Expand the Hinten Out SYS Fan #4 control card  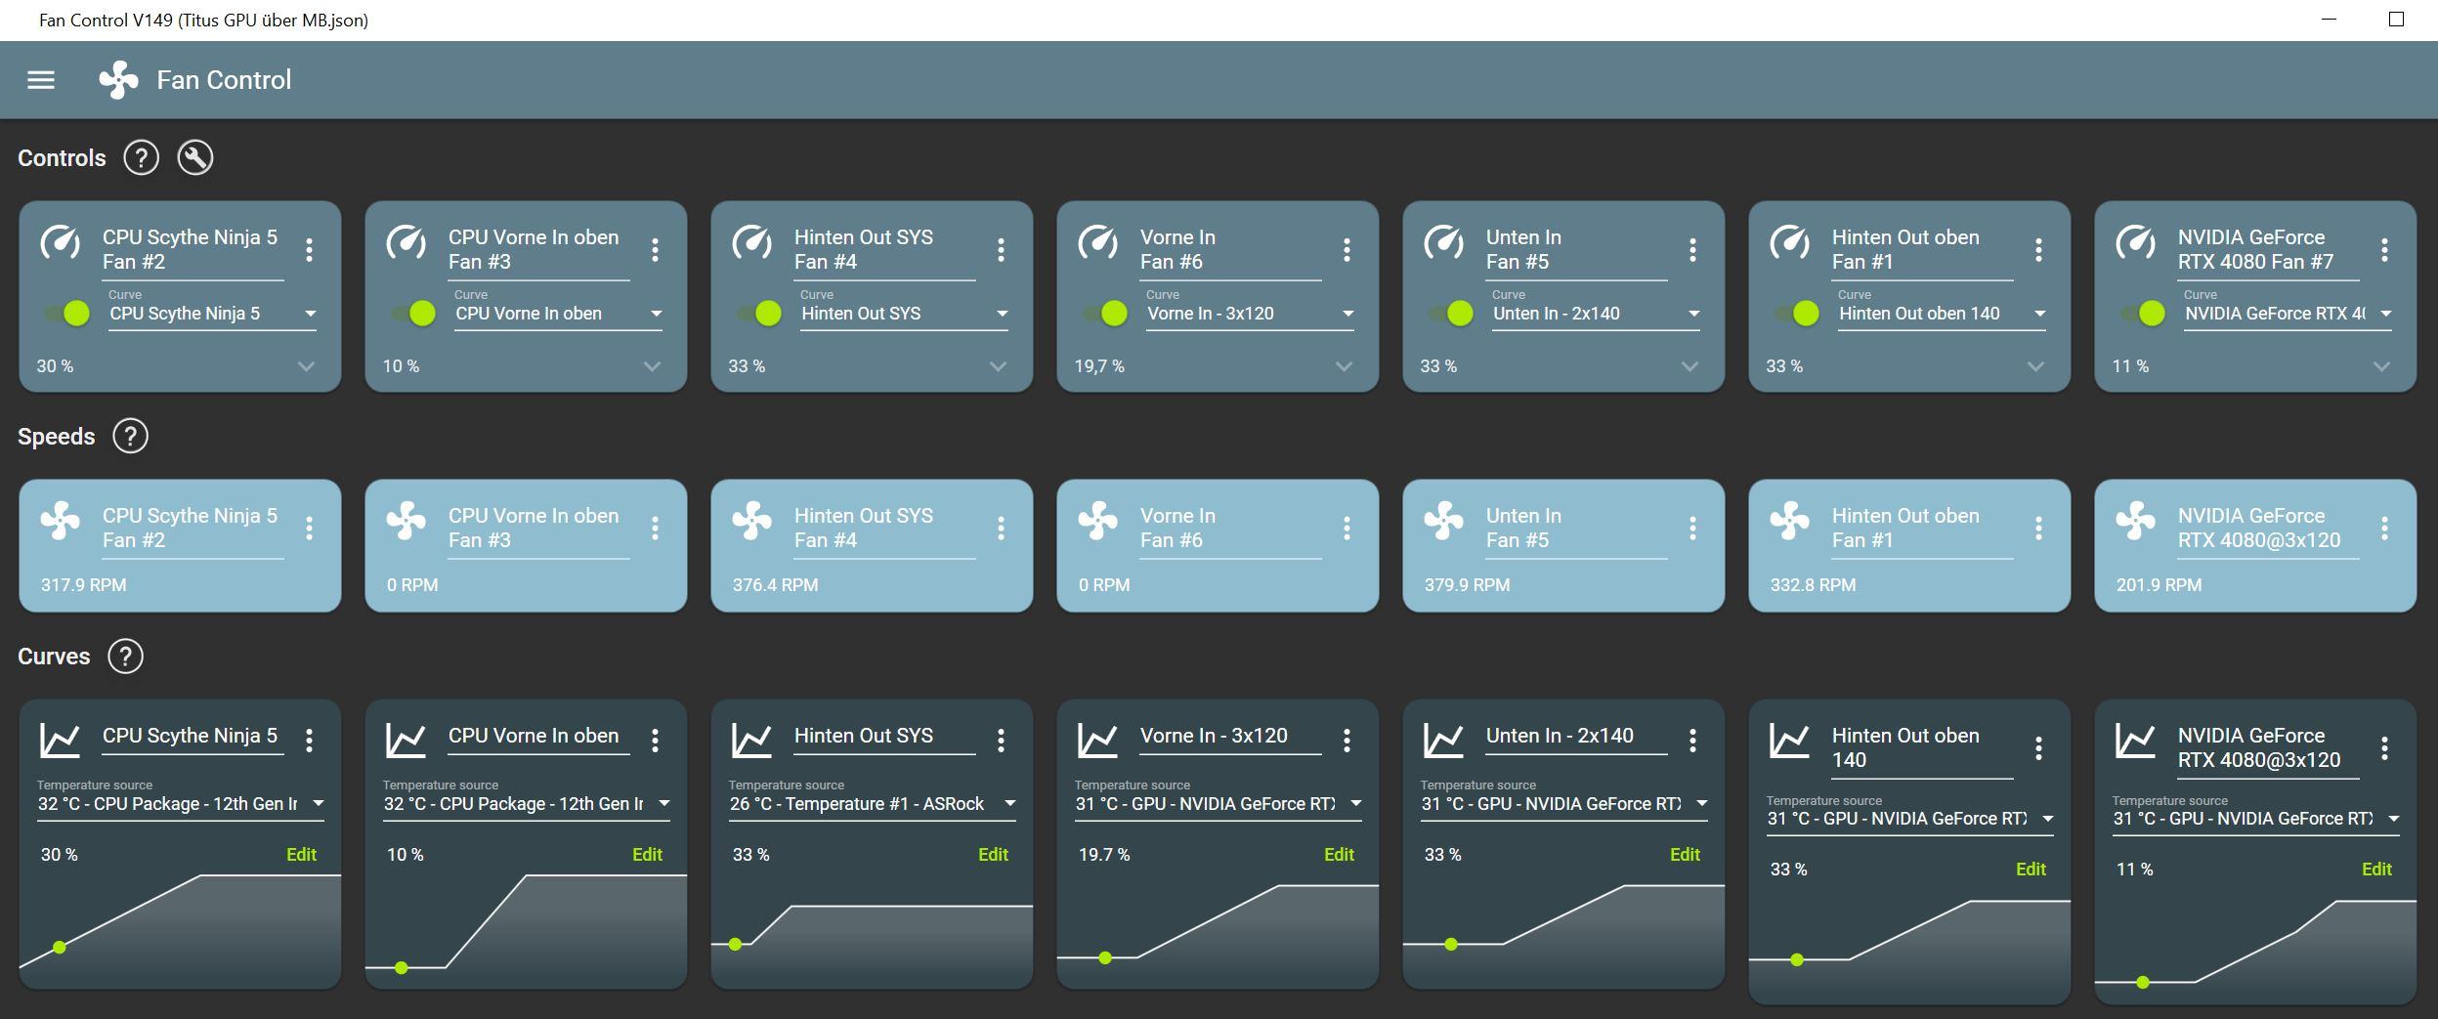[x=999, y=366]
